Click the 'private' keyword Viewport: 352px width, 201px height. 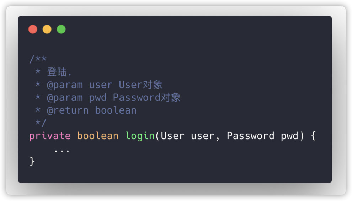[50, 136]
